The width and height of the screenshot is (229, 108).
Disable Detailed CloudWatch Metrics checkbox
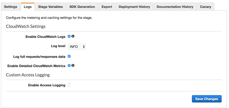[x=69, y=66]
